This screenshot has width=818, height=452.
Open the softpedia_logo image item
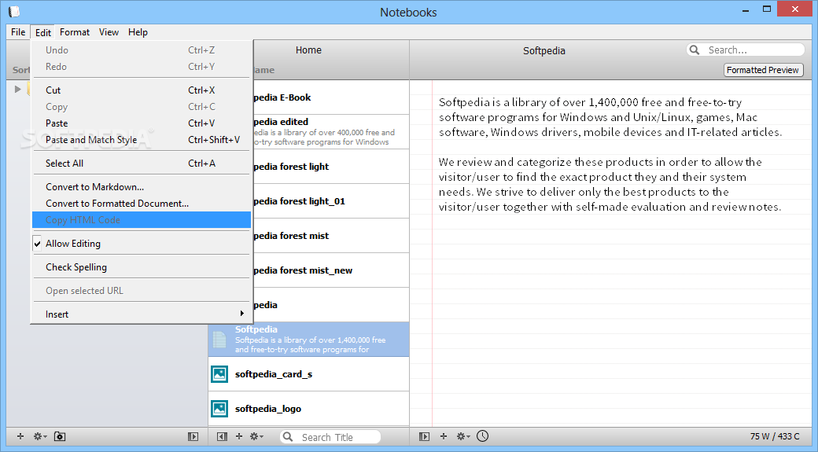point(309,409)
